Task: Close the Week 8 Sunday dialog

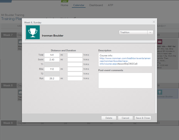Action: click(154, 22)
